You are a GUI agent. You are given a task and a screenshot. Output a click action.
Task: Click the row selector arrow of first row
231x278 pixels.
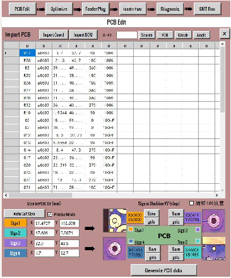coord(11,53)
